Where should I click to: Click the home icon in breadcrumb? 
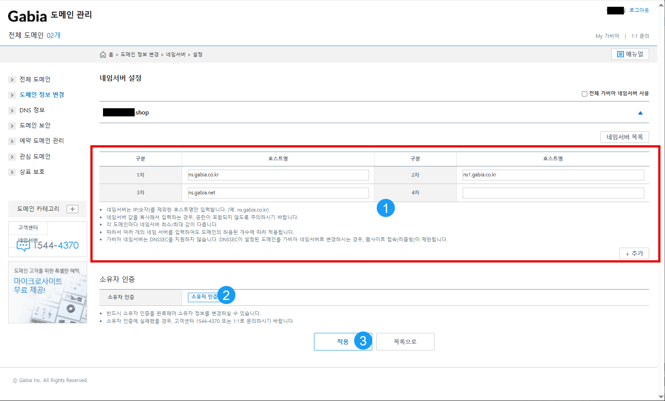click(103, 55)
